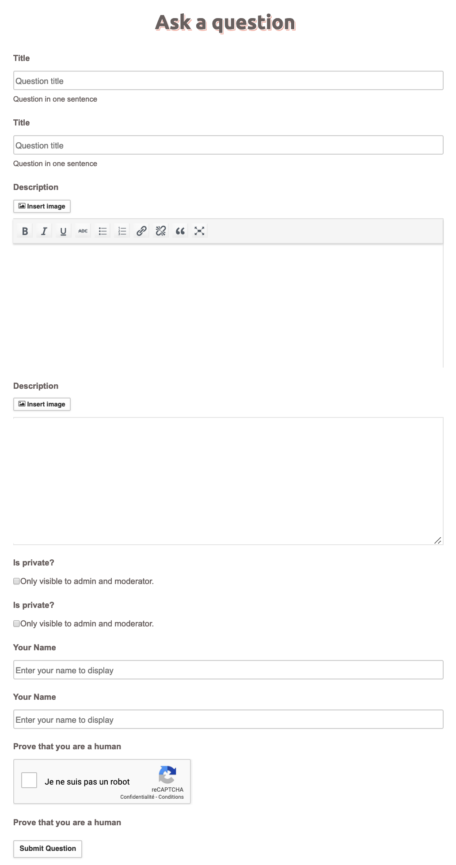Tick the first 'Only visible to admin' checkbox
This screenshot has width=456, height=865.
(16, 581)
